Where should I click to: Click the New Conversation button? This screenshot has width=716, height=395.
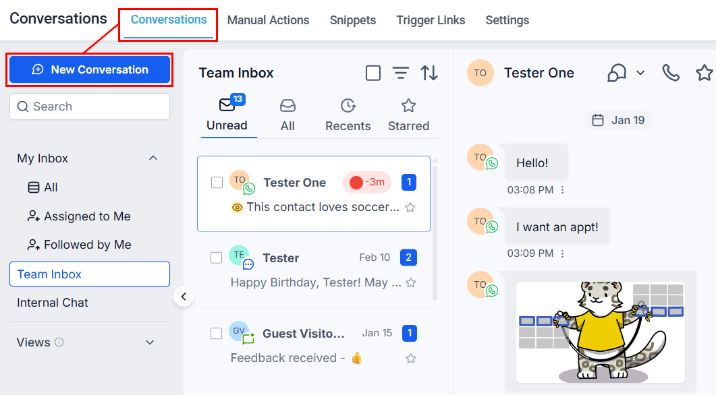(x=89, y=69)
